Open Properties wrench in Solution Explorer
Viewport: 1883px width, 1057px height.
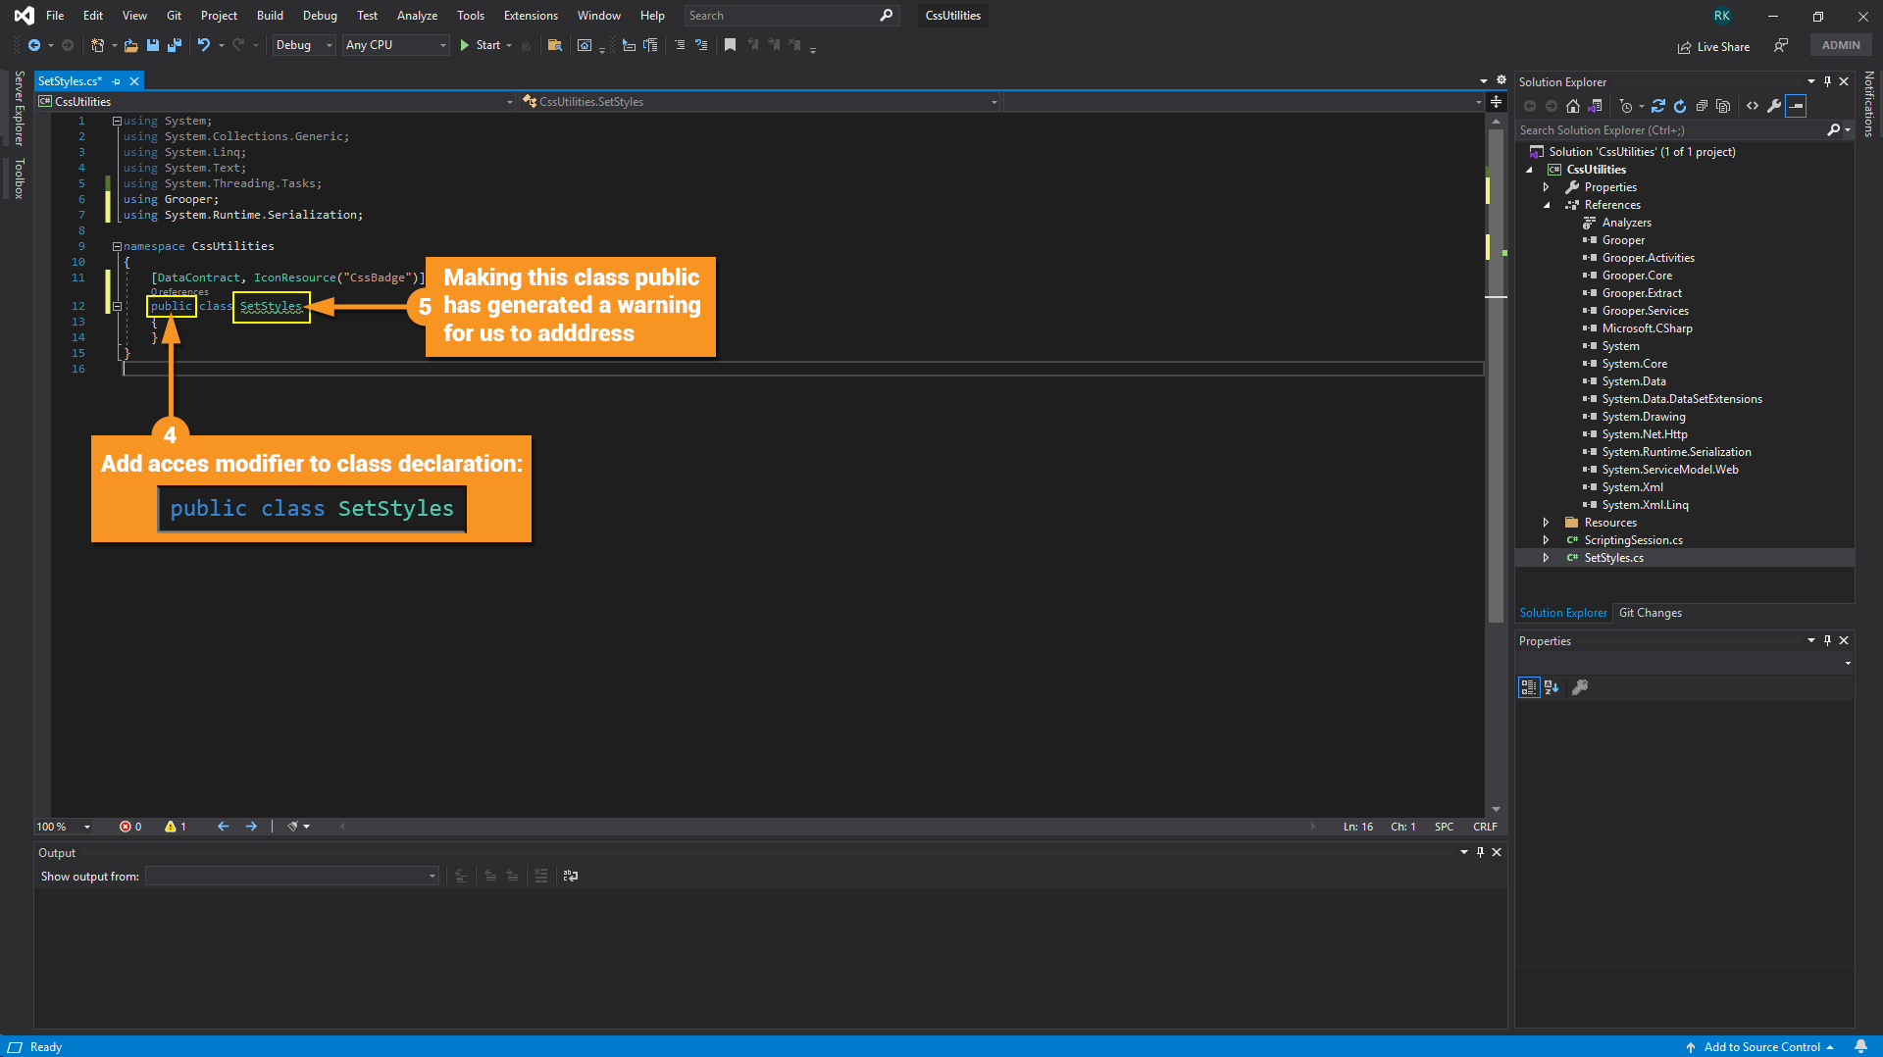pyautogui.click(x=1774, y=106)
